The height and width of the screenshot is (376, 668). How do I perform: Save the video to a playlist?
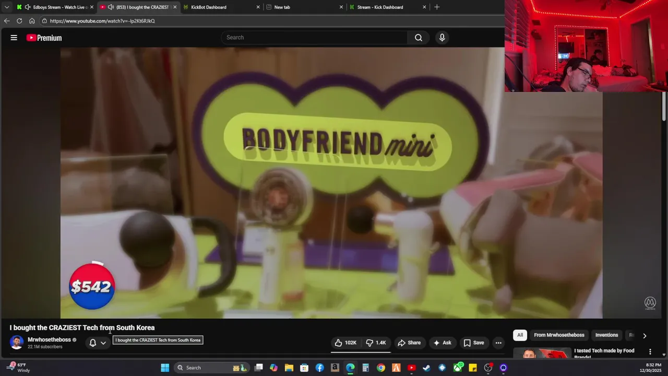pyautogui.click(x=474, y=343)
